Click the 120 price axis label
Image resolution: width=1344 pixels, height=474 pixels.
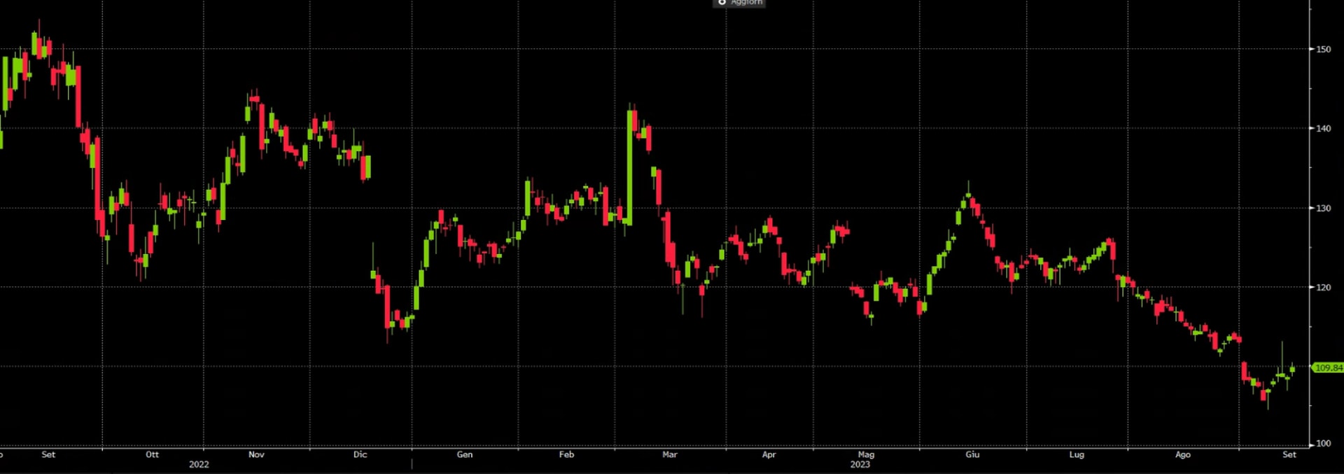pyautogui.click(x=1324, y=287)
